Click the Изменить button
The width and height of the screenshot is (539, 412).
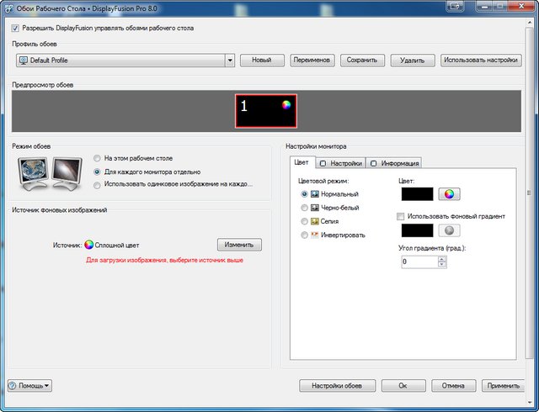click(239, 245)
